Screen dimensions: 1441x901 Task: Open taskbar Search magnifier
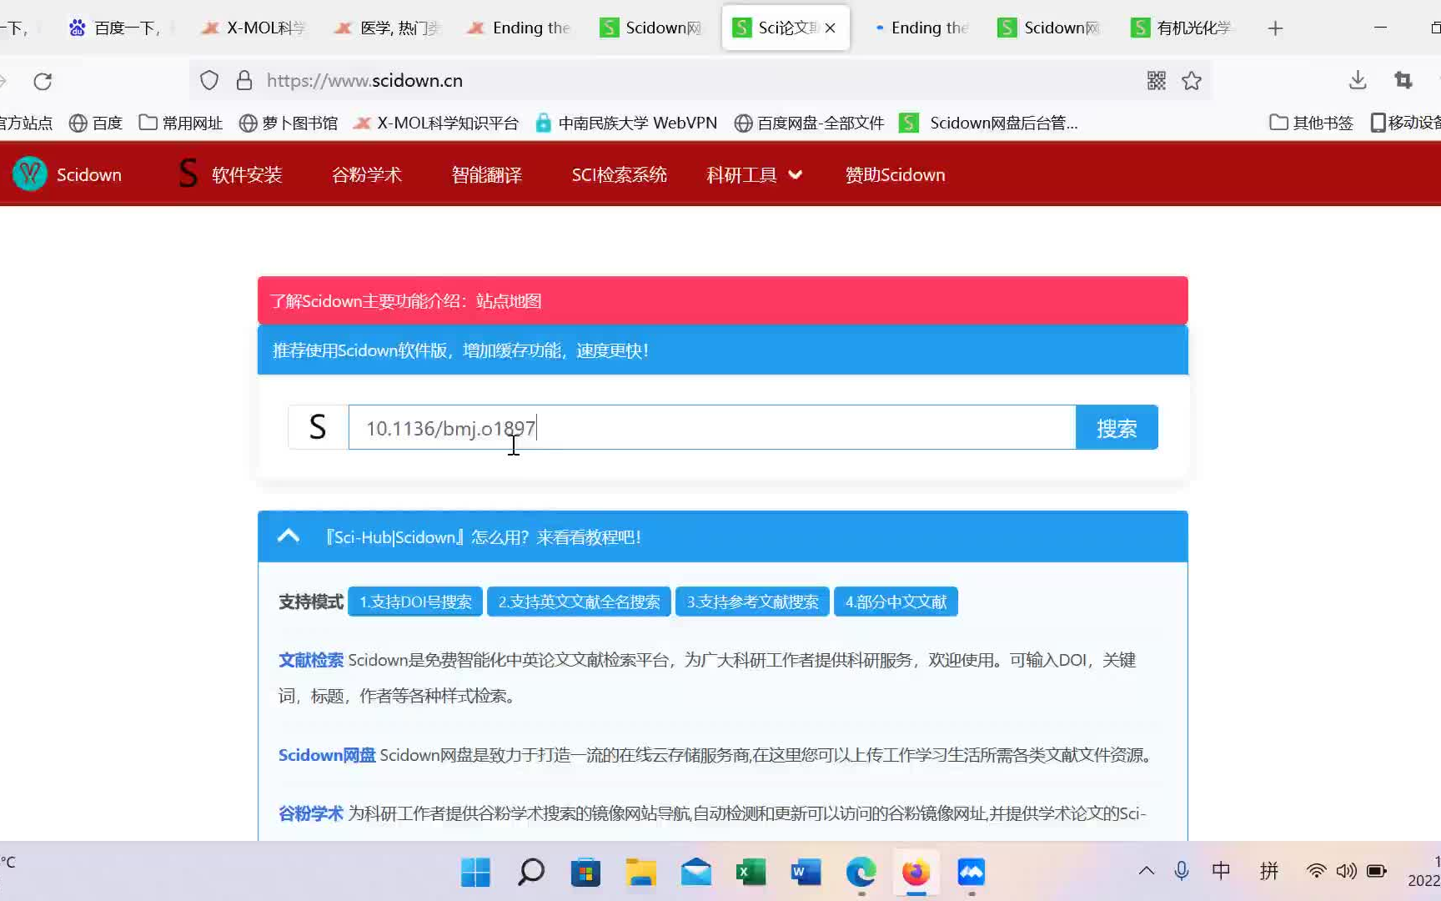531,873
